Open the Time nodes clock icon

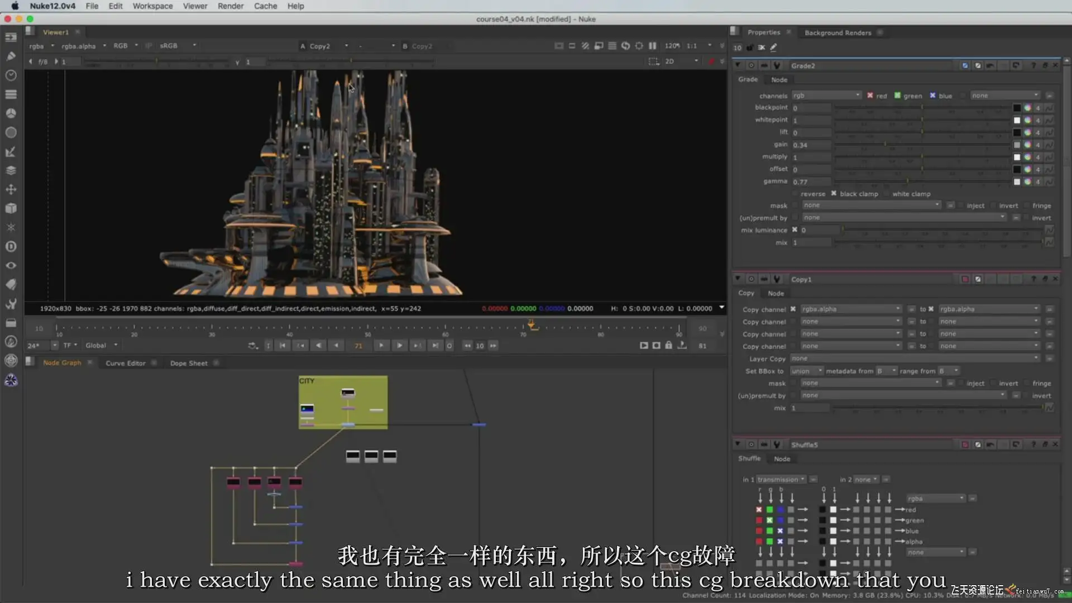pos(11,75)
